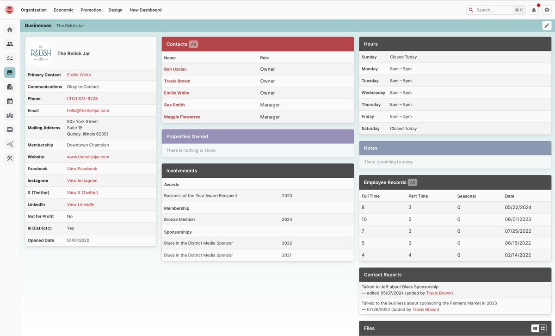555x336 pixels.
Task: Open www.therelishjar.com website link
Action: pyautogui.click(x=88, y=157)
